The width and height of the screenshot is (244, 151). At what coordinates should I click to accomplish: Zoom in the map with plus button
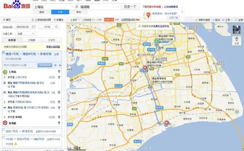[72, 34]
